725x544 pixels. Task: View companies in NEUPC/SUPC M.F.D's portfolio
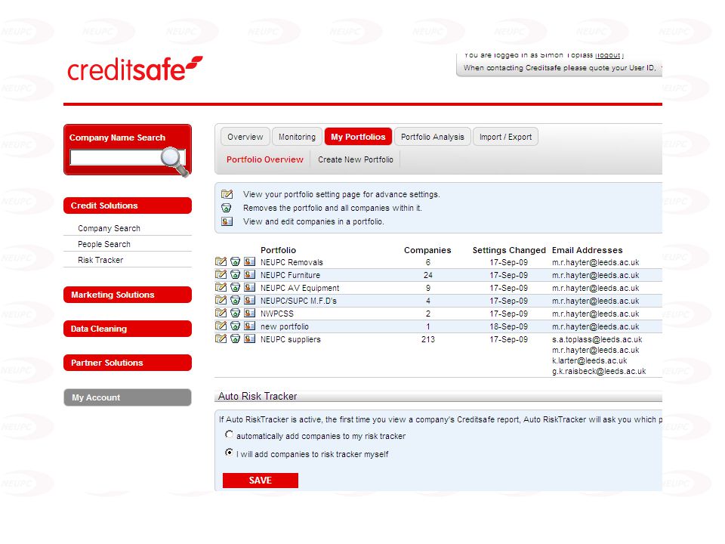coord(250,300)
